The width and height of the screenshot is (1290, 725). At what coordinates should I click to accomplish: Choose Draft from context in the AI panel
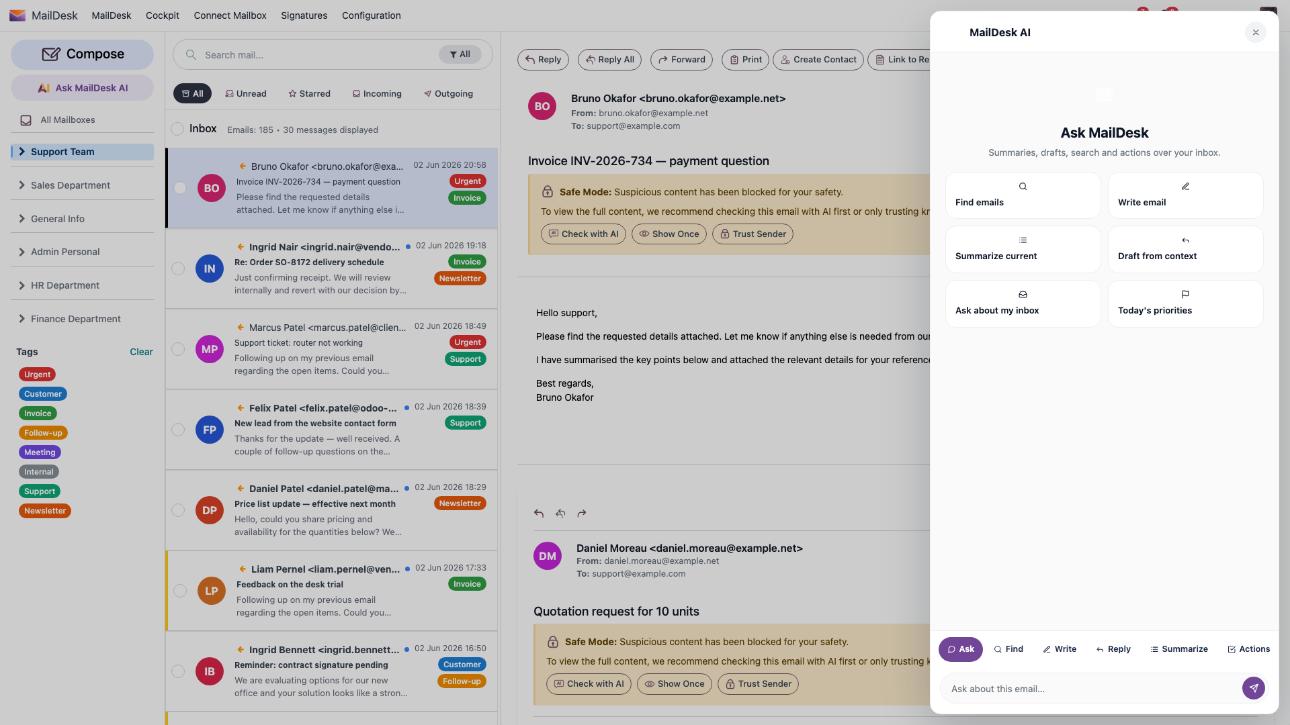(1185, 249)
